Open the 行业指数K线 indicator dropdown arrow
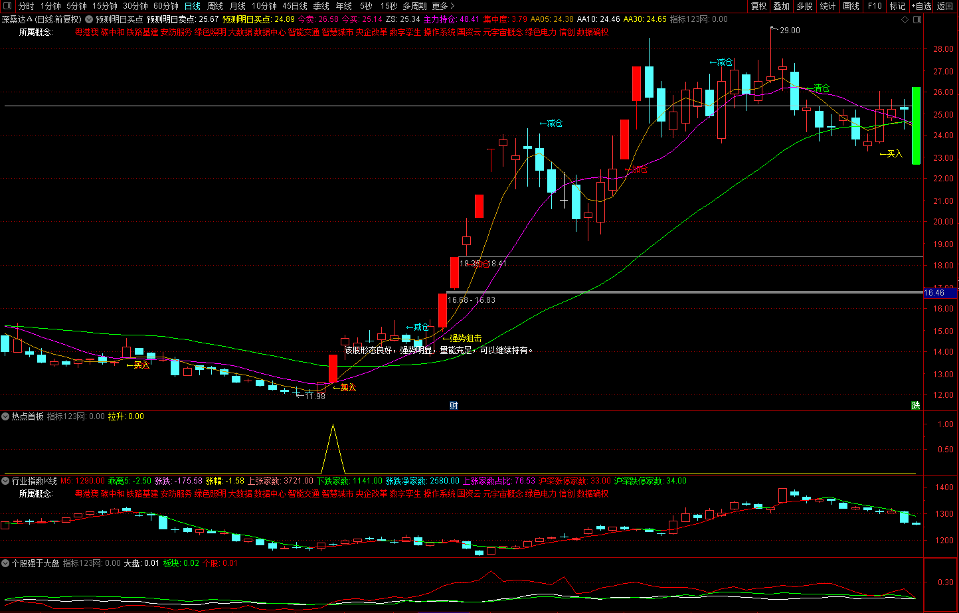The image size is (959, 613). point(5,481)
